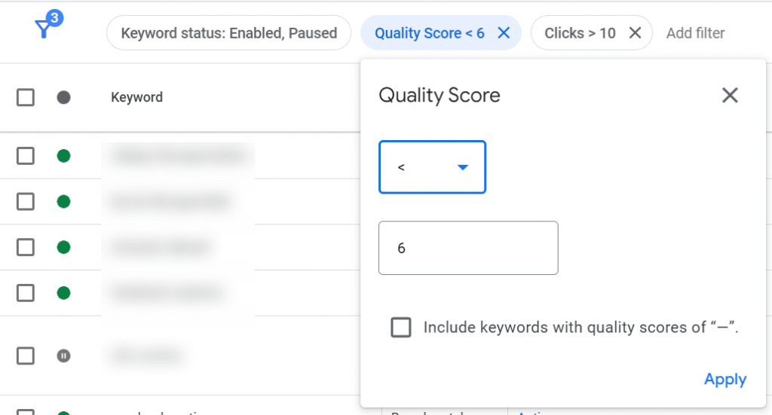The width and height of the screenshot is (772, 415).
Task: Click the status column header dot
Action: pyautogui.click(x=63, y=97)
